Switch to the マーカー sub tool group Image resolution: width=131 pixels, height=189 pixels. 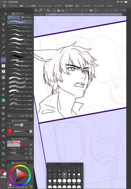(26, 18)
